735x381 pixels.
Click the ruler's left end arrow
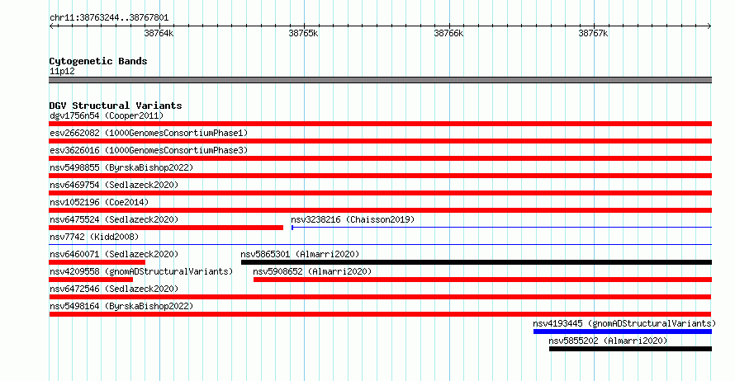(x=51, y=26)
